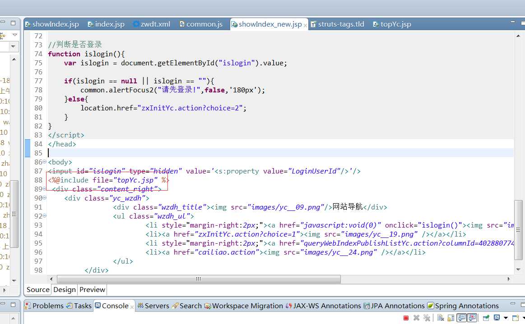Collapse the yc_wzdh div fold on line 90
The height and width of the screenshot is (324, 525).
tap(45, 198)
